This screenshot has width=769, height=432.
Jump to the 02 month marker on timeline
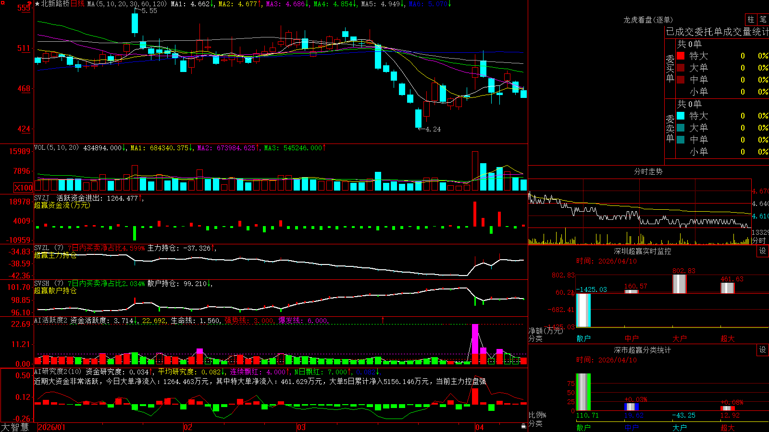pos(188,427)
